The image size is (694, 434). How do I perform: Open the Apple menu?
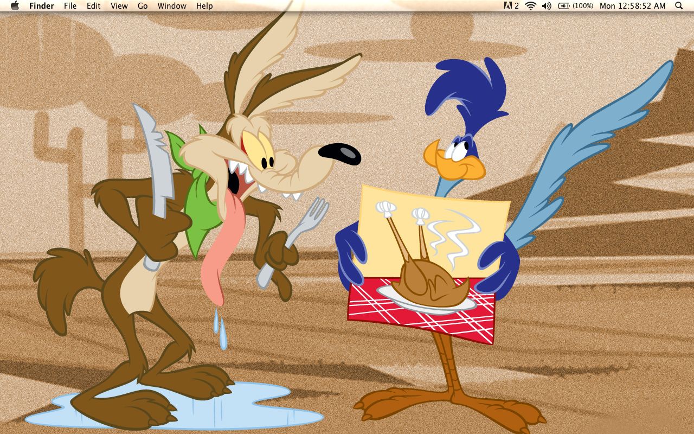(15, 6)
